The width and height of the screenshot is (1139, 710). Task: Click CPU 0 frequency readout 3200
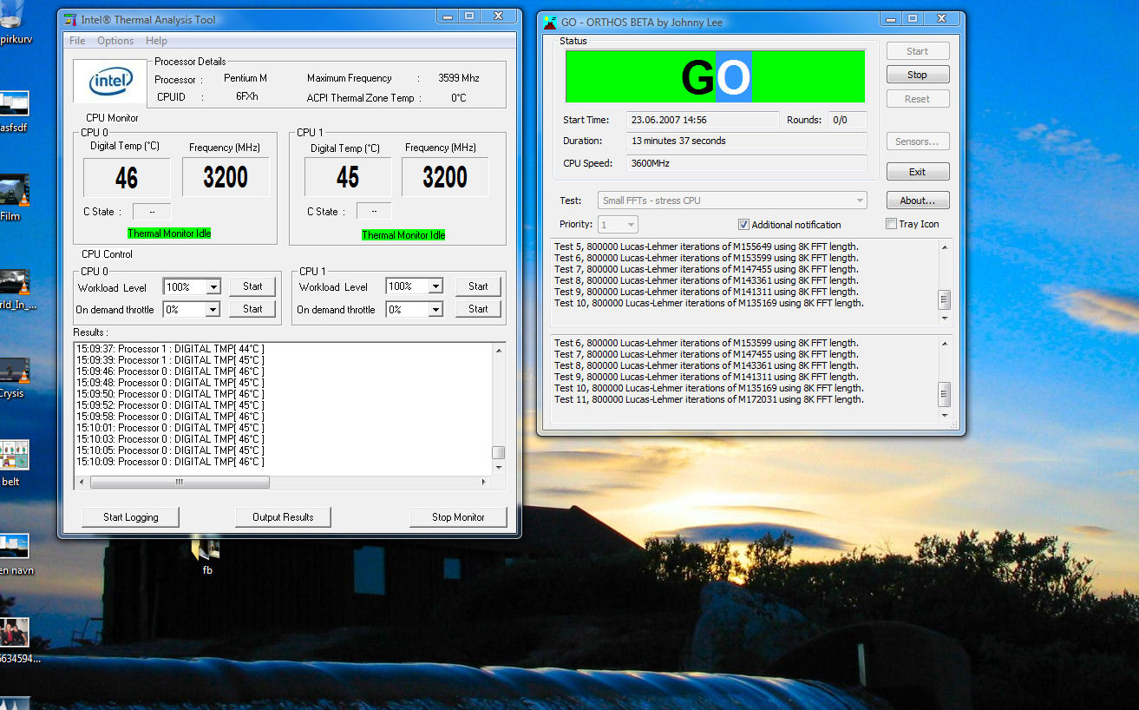(x=226, y=178)
